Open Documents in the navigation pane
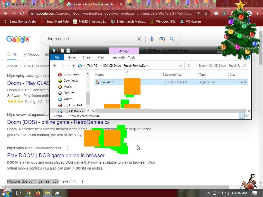Screen dimensions: 263x197 tap(69, 74)
